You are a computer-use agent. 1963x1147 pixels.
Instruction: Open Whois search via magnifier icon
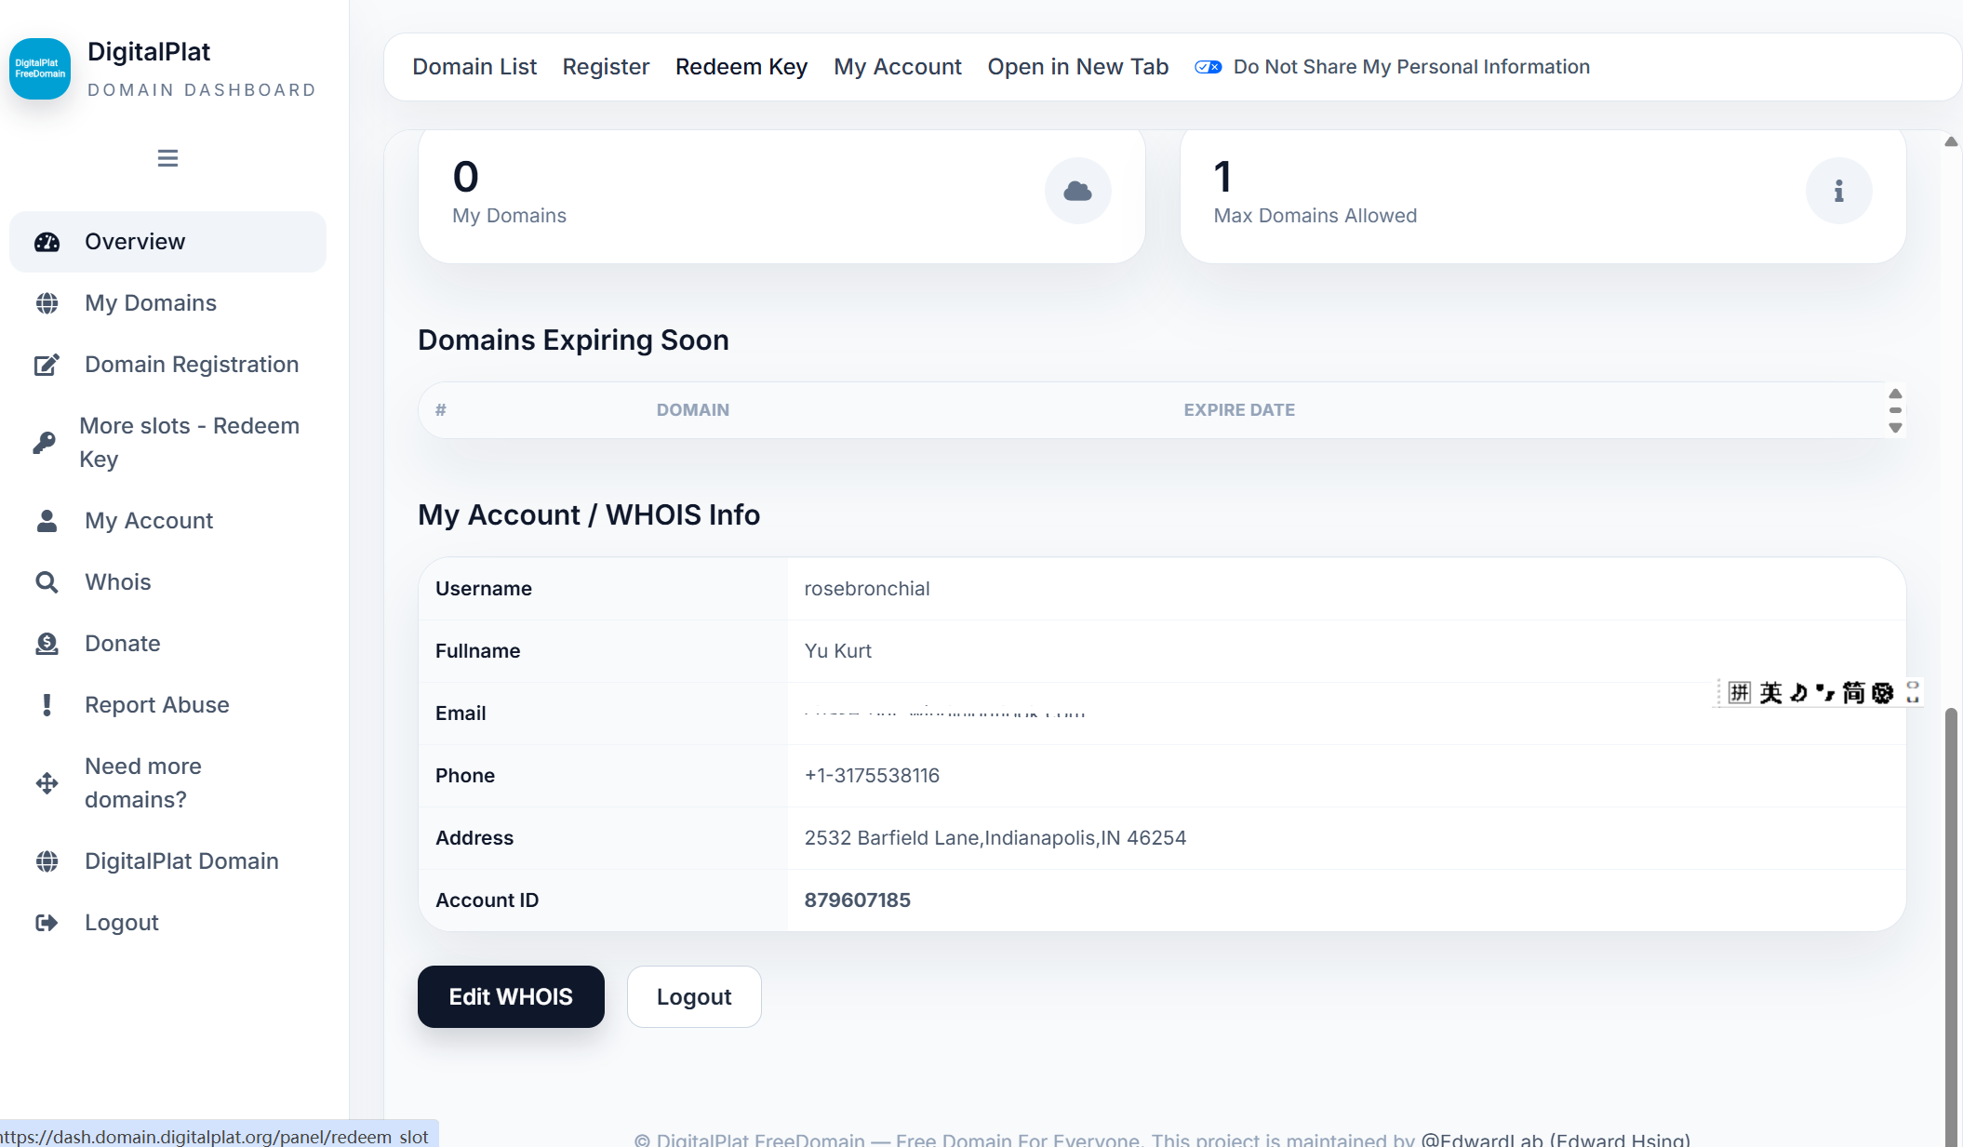click(x=47, y=582)
